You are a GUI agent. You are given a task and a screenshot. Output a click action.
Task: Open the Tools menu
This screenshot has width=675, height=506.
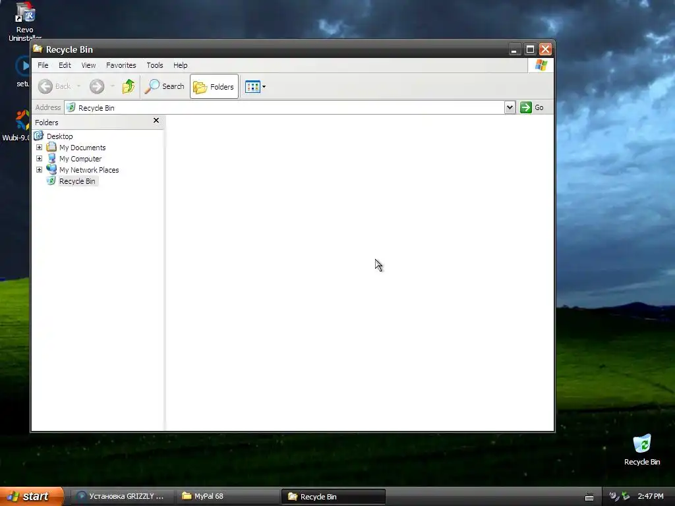click(x=154, y=65)
